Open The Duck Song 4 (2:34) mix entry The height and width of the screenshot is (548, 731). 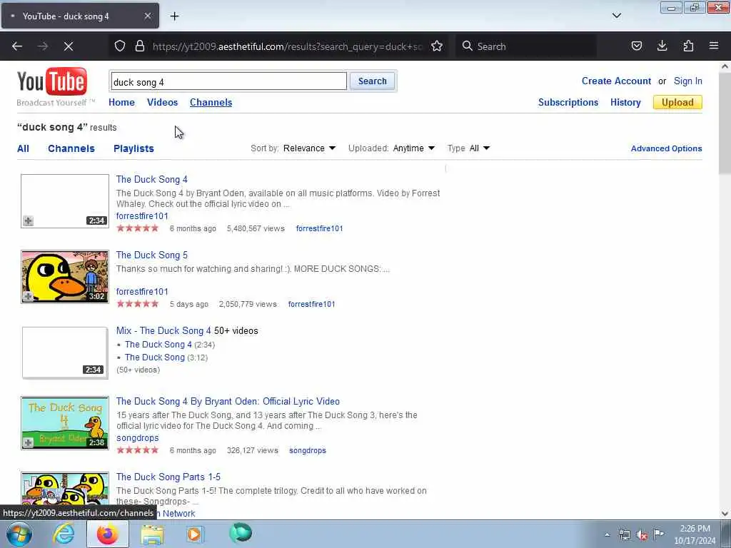(158, 345)
